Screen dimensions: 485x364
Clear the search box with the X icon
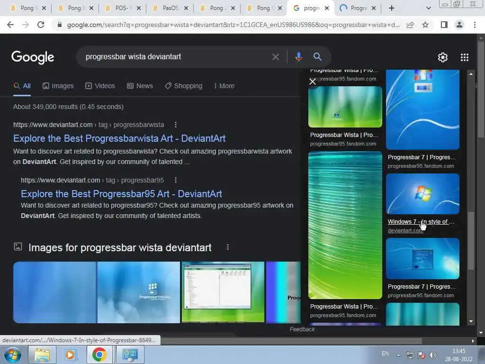pyautogui.click(x=275, y=57)
